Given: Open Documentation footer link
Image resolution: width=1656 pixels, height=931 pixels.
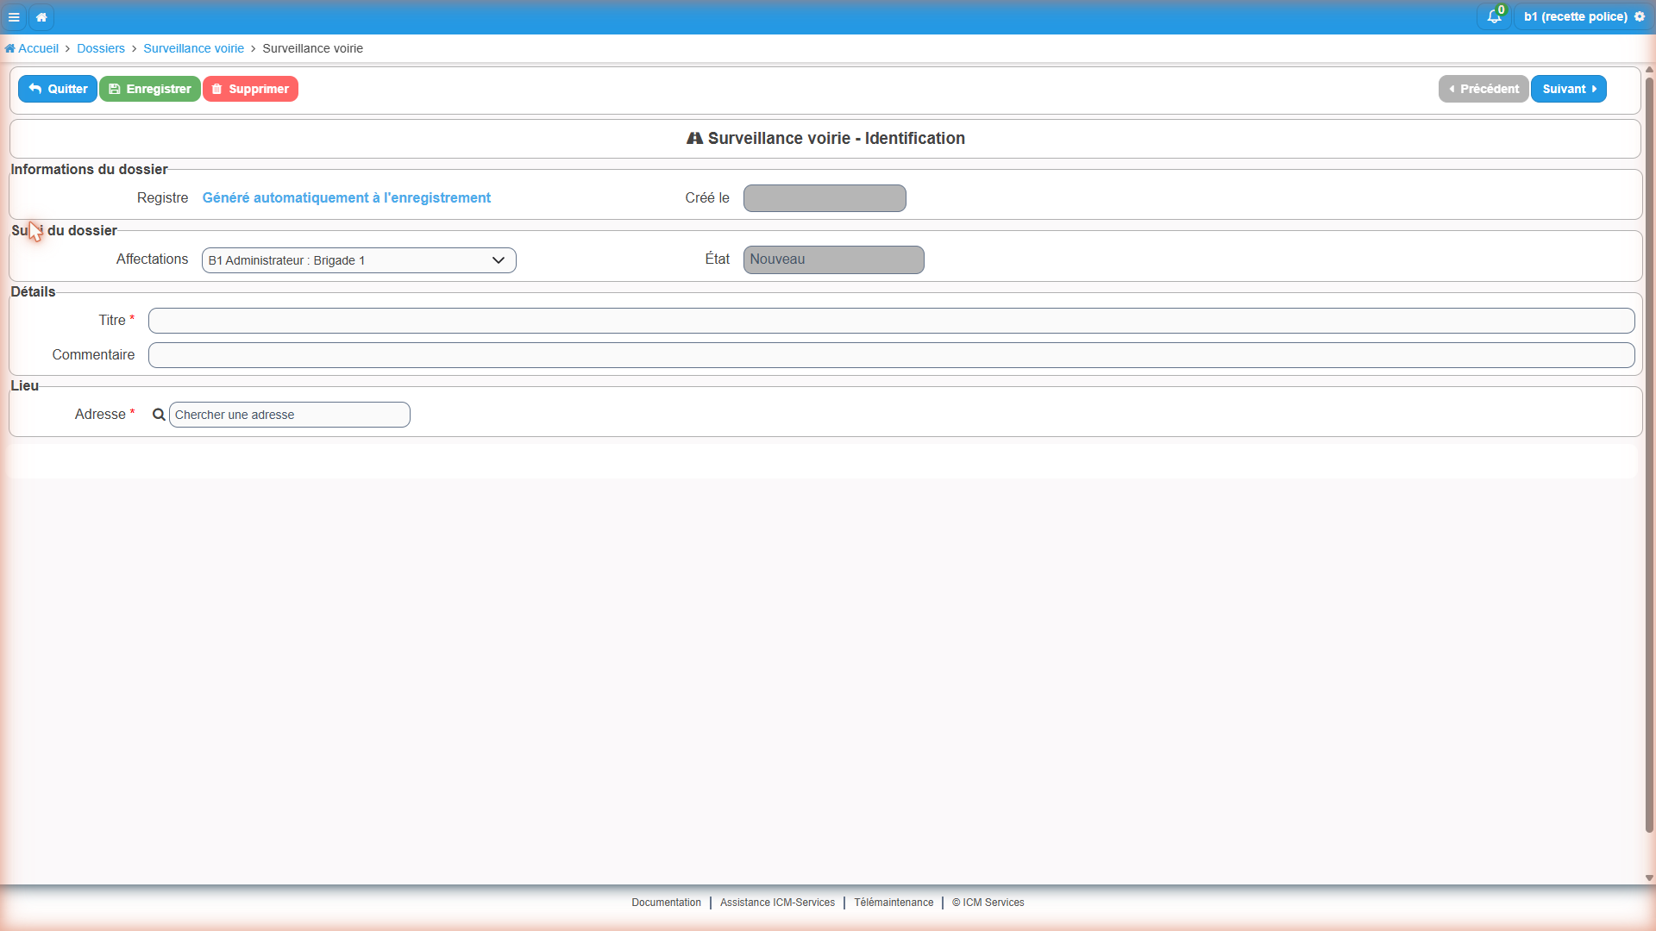Looking at the screenshot, I should tap(666, 903).
